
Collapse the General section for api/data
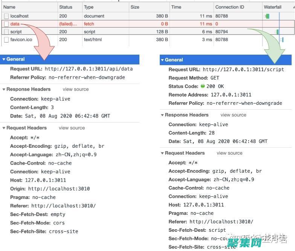(4, 59)
